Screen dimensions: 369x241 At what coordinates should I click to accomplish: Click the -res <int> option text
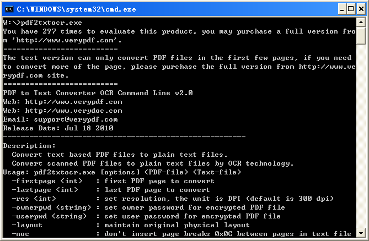[34, 199]
